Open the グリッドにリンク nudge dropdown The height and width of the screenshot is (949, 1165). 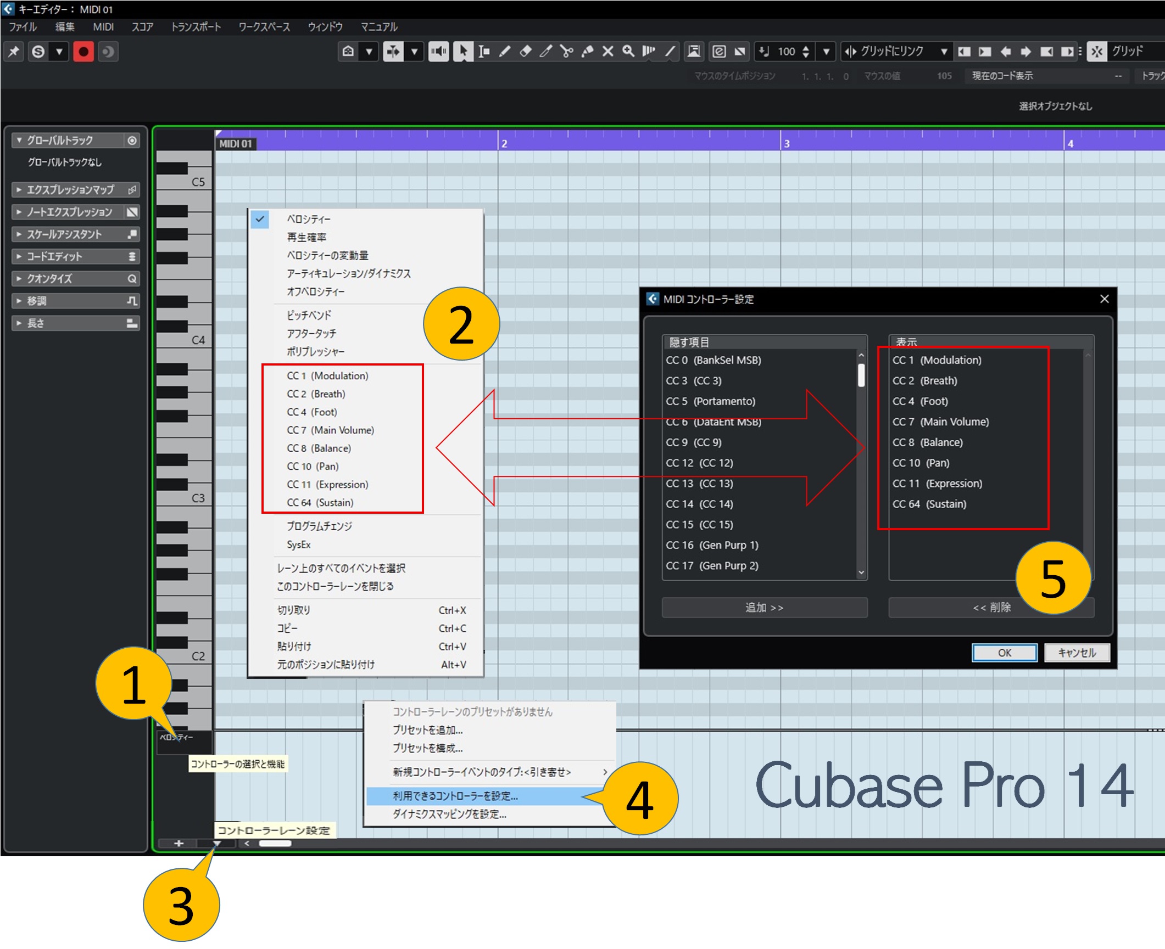(944, 52)
